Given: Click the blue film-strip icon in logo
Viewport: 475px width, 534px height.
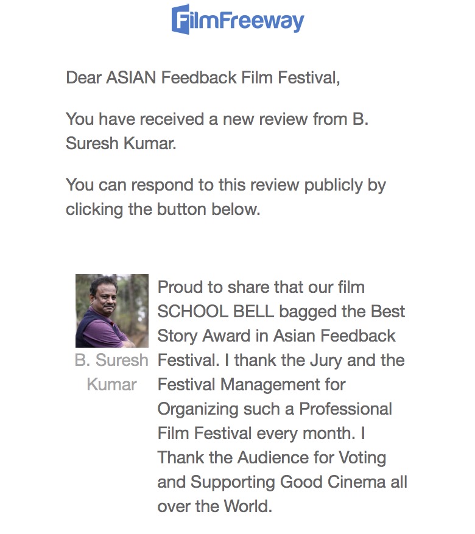Looking at the screenshot, I should pos(181,19).
